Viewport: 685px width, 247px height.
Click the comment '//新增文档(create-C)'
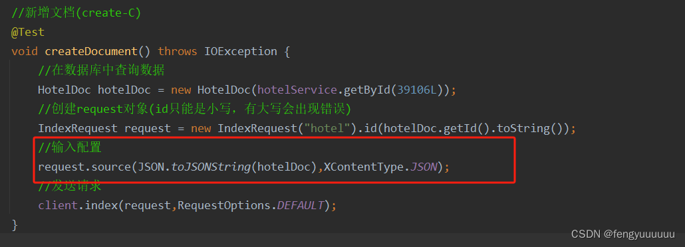(76, 13)
